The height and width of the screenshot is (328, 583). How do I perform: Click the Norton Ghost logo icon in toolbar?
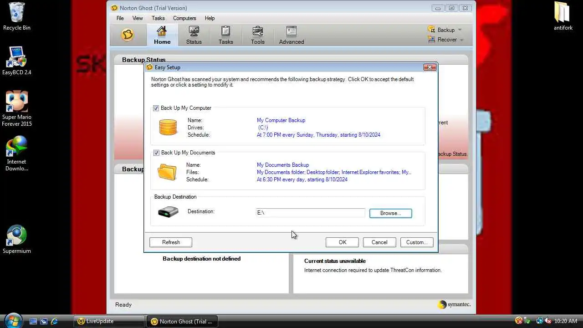128,35
